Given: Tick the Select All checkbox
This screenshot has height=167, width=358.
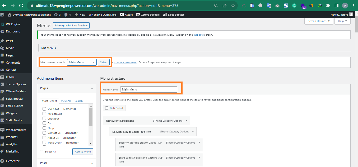Looking at the screenshot, I should coord(42,151).
